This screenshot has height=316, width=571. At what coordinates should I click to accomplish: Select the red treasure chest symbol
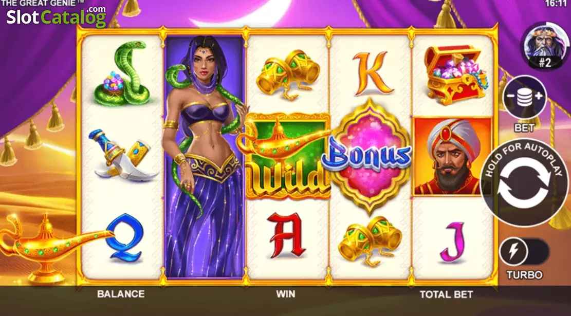point(455,74)
